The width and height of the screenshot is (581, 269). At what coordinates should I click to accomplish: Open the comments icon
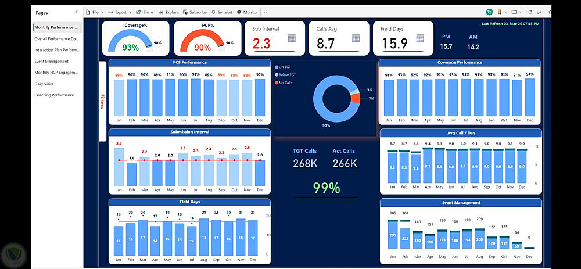click(539, 12)
